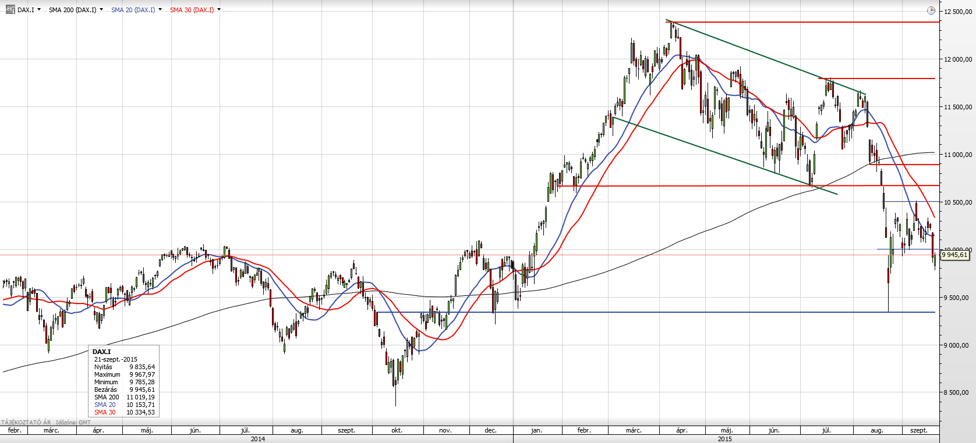Select the okt. month label on time axis

tap(397, 430)
